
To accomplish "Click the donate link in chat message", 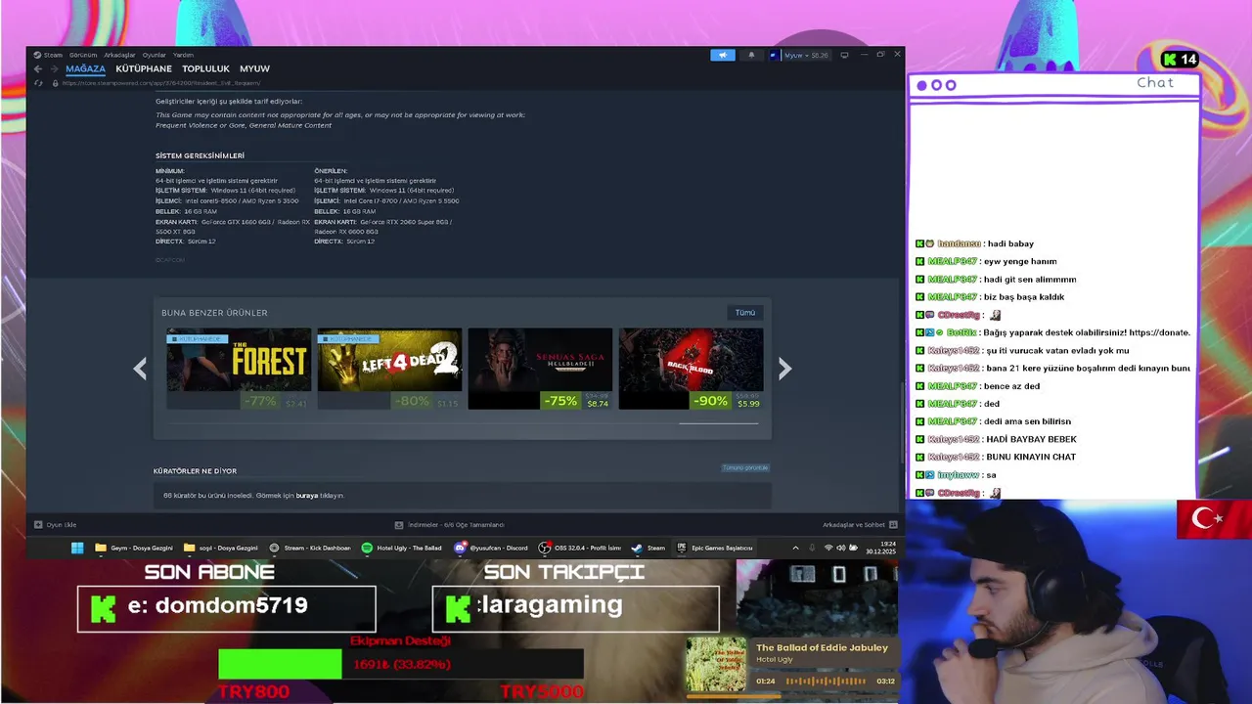I will click(x=1159, y=332).
